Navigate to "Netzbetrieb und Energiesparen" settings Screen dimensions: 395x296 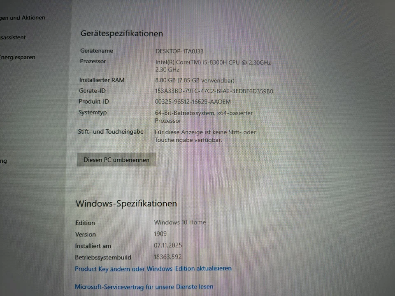(x=17, y=57)
